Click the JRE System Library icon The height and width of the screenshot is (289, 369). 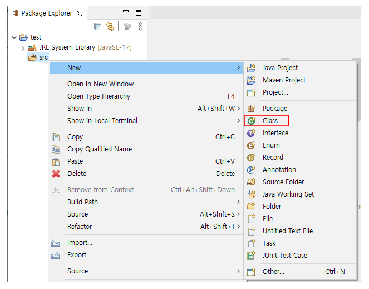pyautogui.click(x=32, y=47)
